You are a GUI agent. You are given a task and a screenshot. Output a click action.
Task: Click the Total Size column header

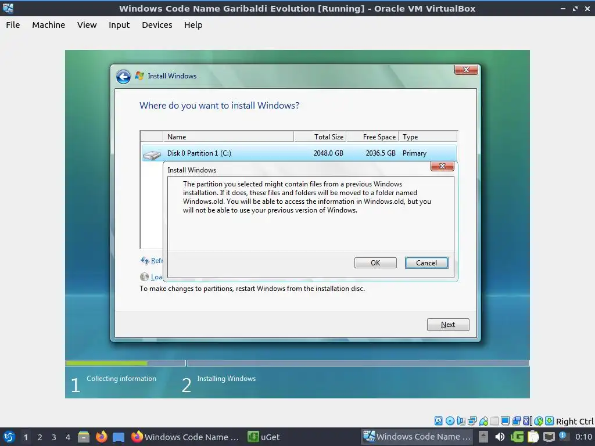(320, 136)
